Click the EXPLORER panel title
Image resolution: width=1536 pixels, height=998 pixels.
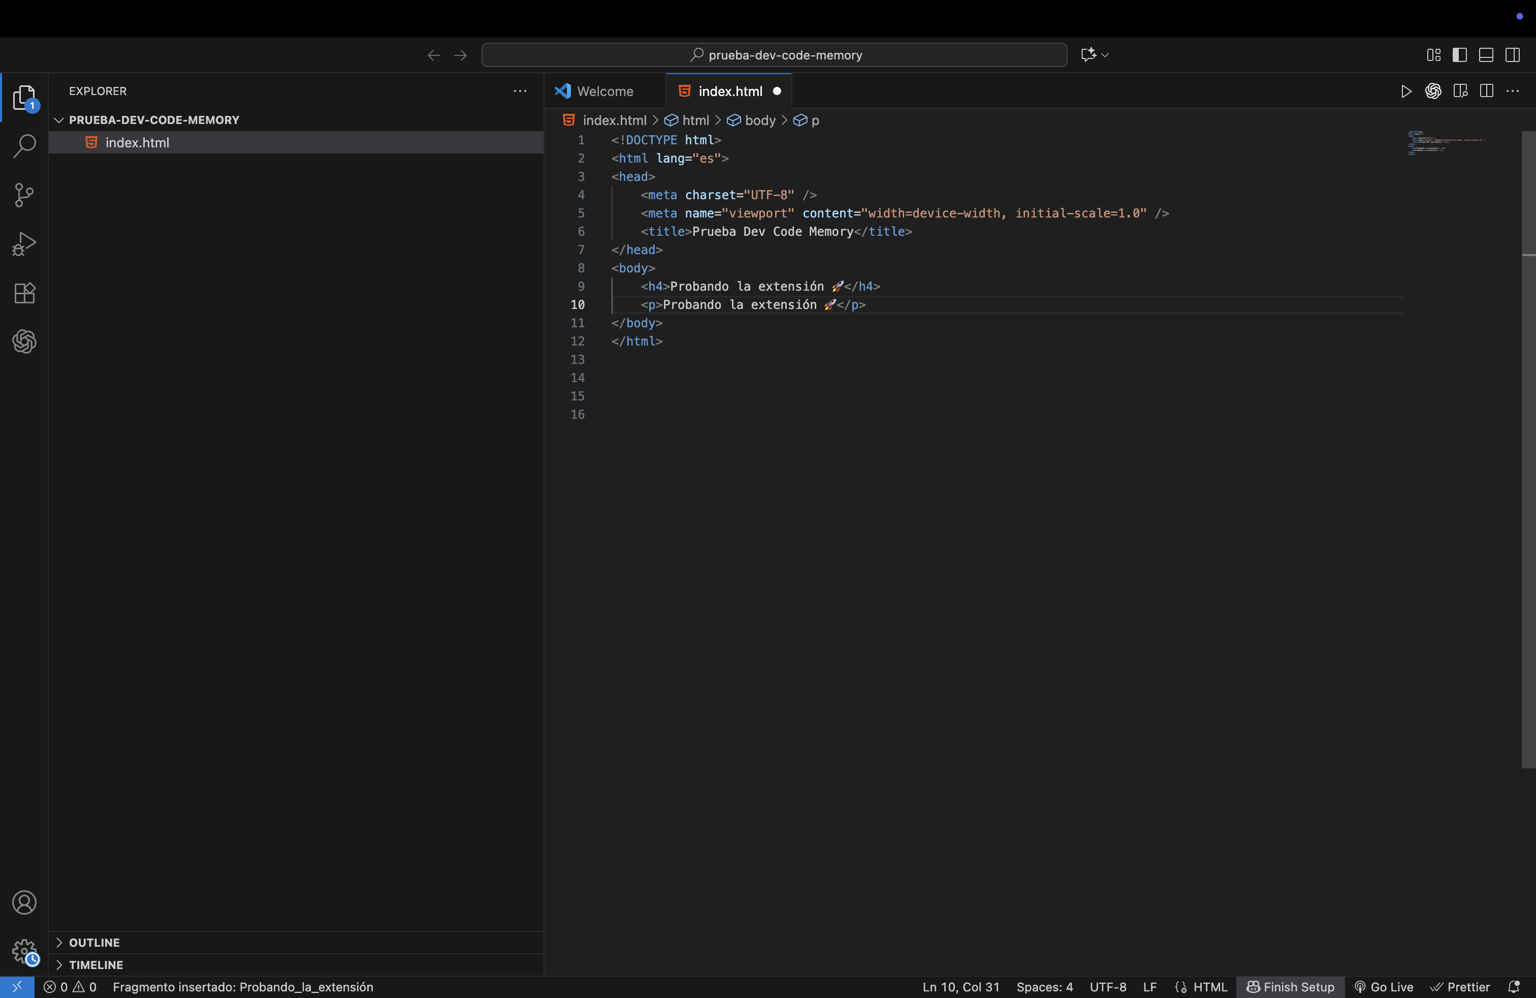(x=98, y=91)
